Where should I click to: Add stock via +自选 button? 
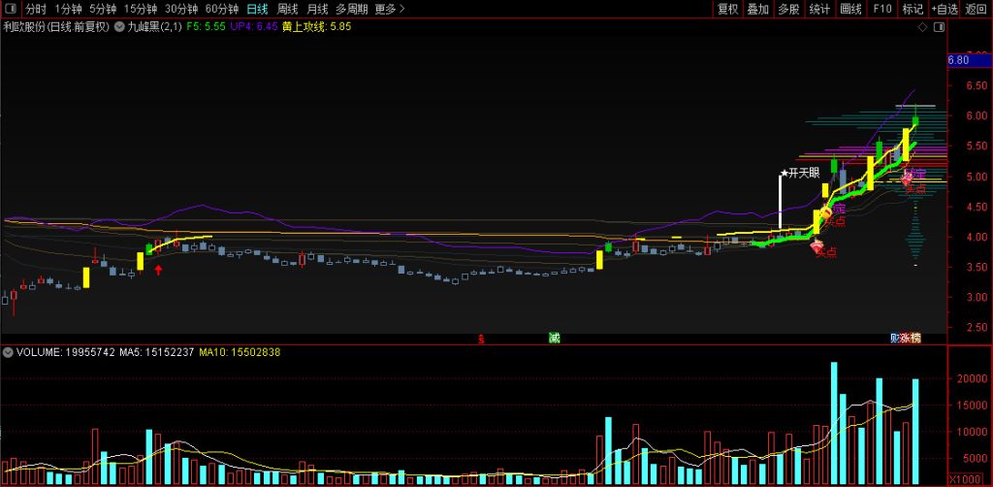944,9
